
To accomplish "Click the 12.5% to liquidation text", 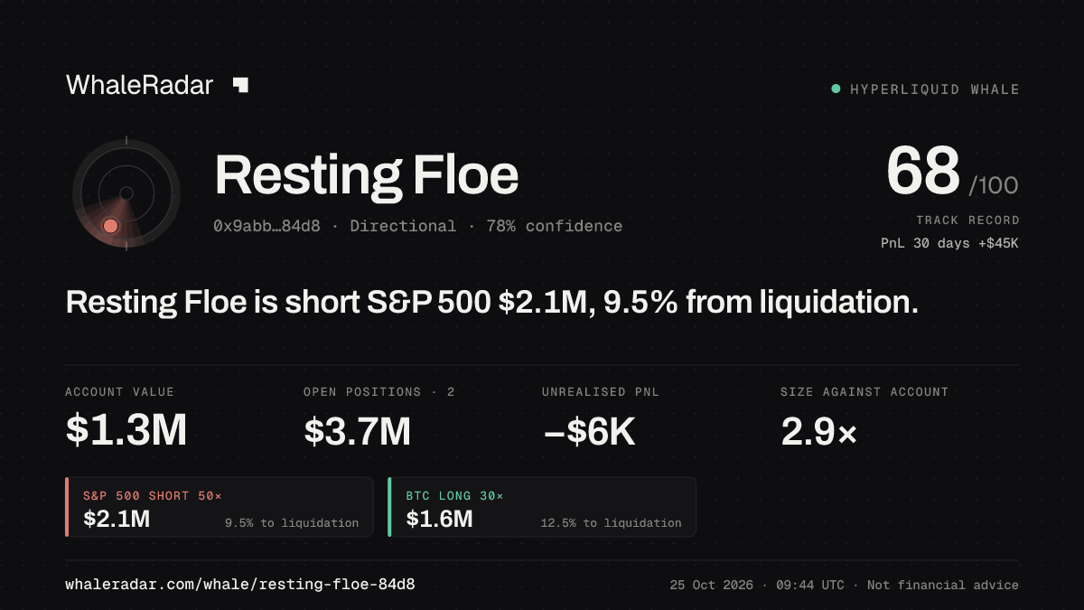I will click(x=612, y=523).
